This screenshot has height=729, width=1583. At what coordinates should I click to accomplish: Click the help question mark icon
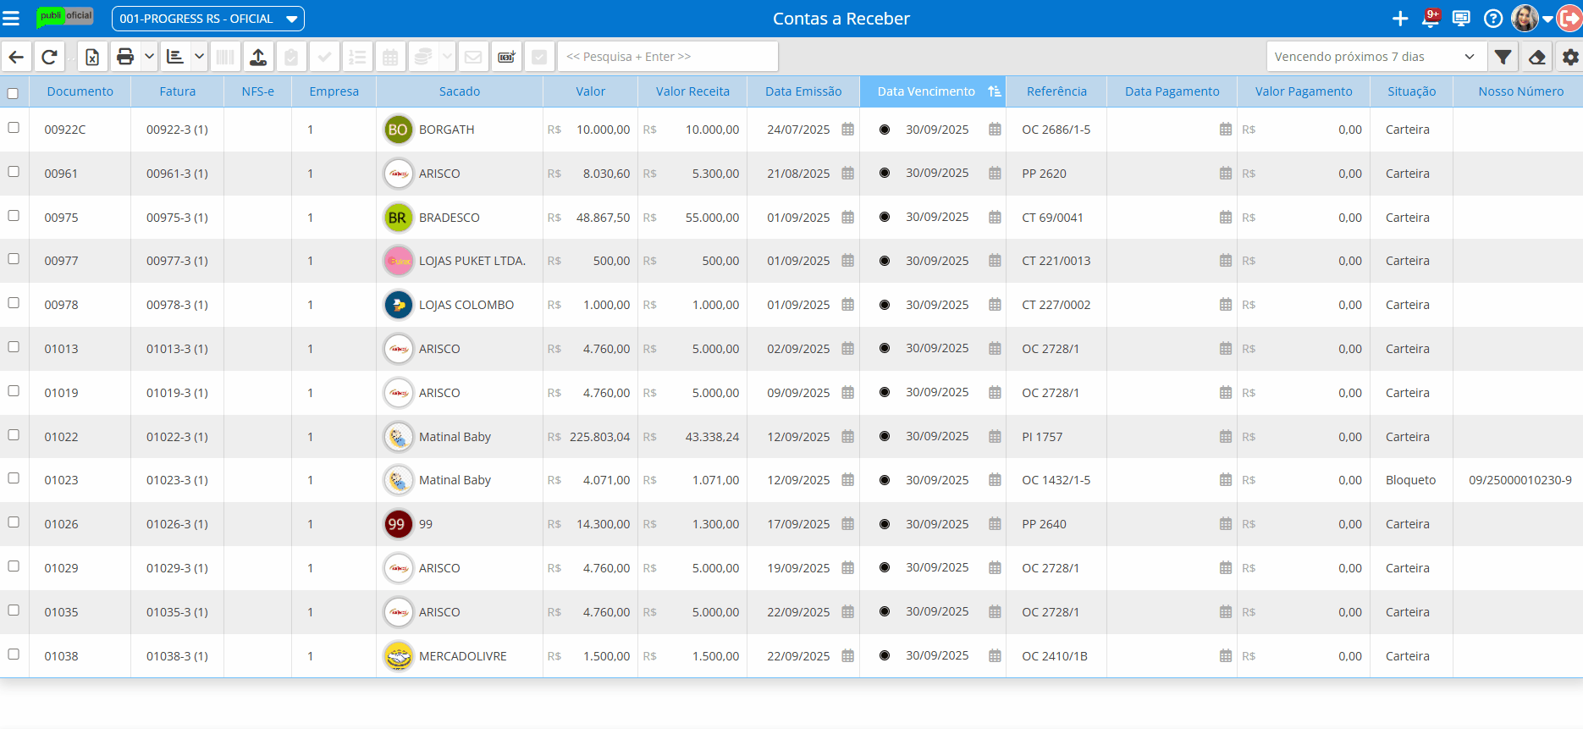pos(1493,19)
